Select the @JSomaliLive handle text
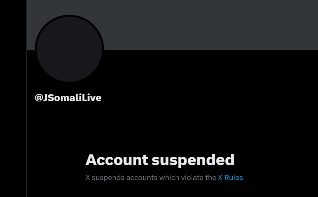The width and height of the screenshot is (318, 197). pyautogui.click(x=68, y=98)
